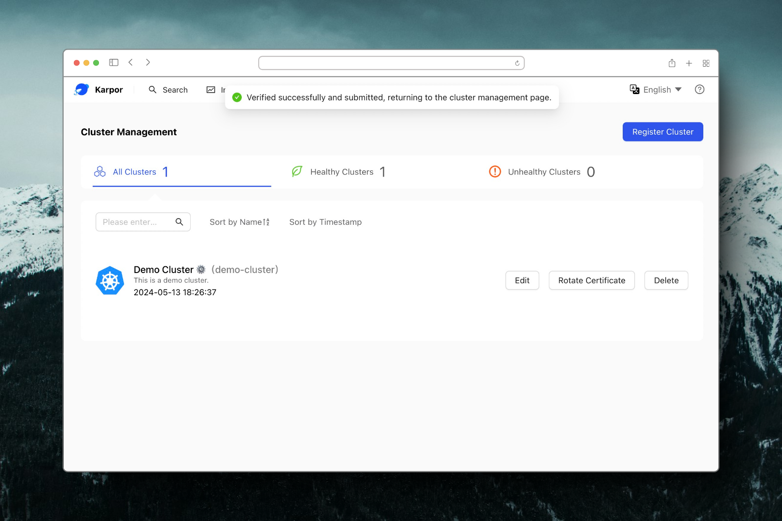This screenshot has height=521, width=782.
Task: Show the Unhealthy Clusters tab
Action: [544, 172]
